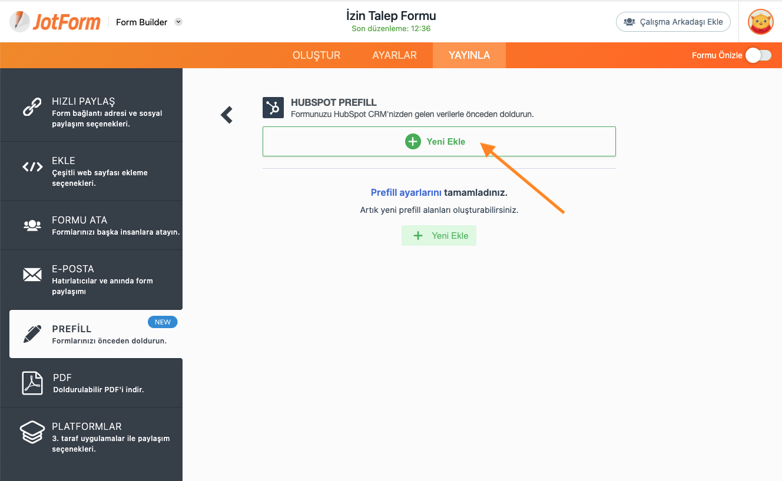Click the İzin Talep Formu title
The width and height of the screenshot is (782, 481).
point(391,16)
